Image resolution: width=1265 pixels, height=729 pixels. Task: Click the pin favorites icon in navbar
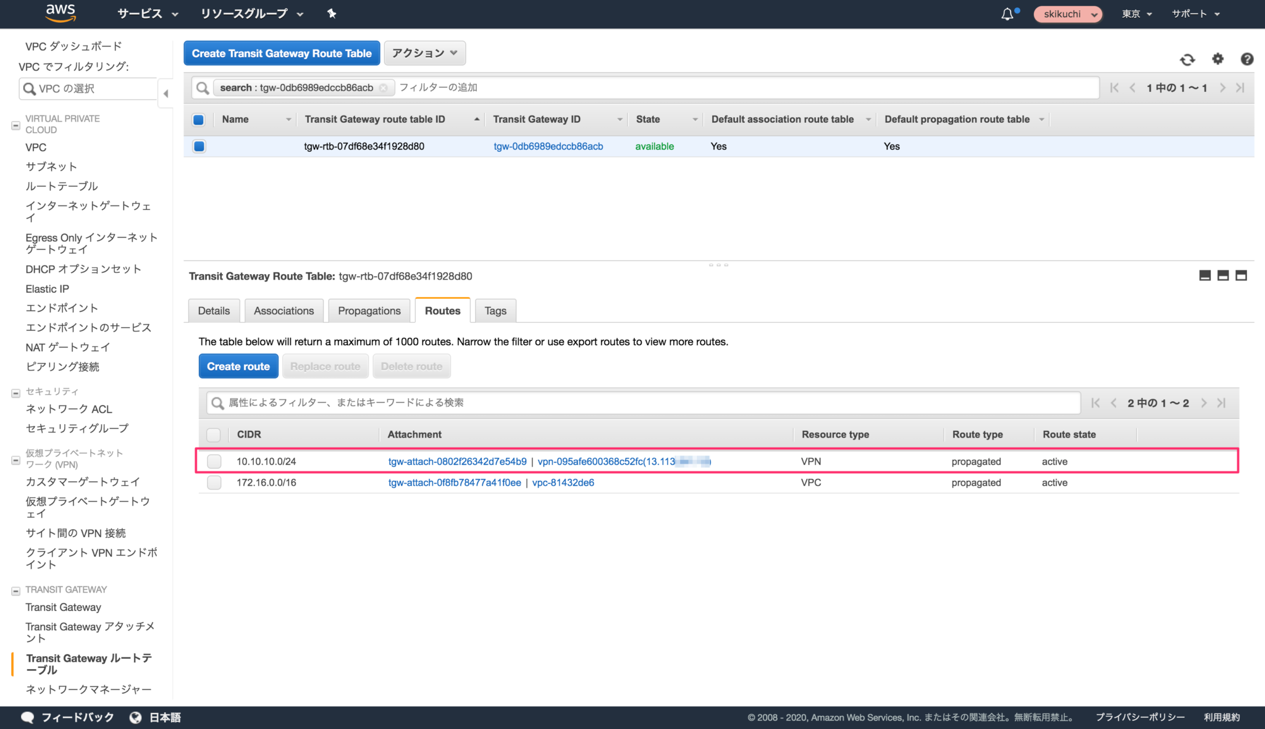pos(332,14)
